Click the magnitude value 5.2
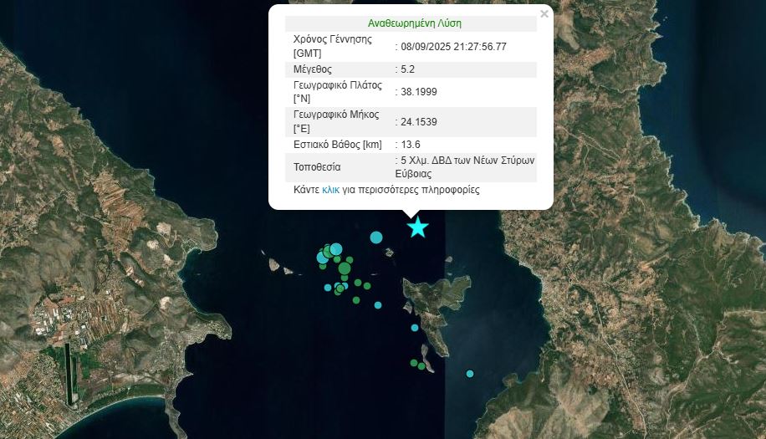 click(408, 69)
